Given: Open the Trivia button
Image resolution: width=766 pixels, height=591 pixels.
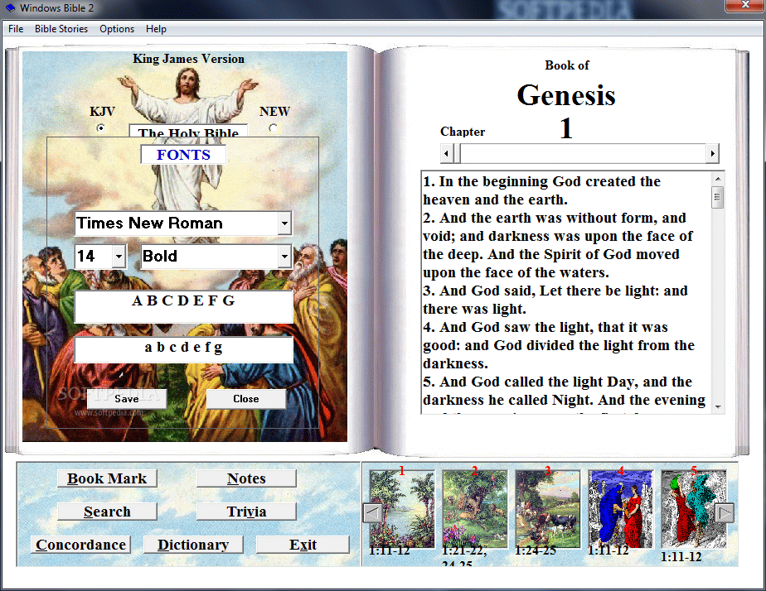Looking at the screenshot, I should [246, 512].
